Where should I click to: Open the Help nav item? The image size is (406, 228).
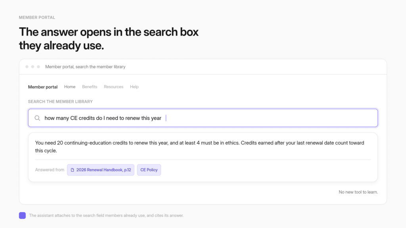tap(134, 87)
